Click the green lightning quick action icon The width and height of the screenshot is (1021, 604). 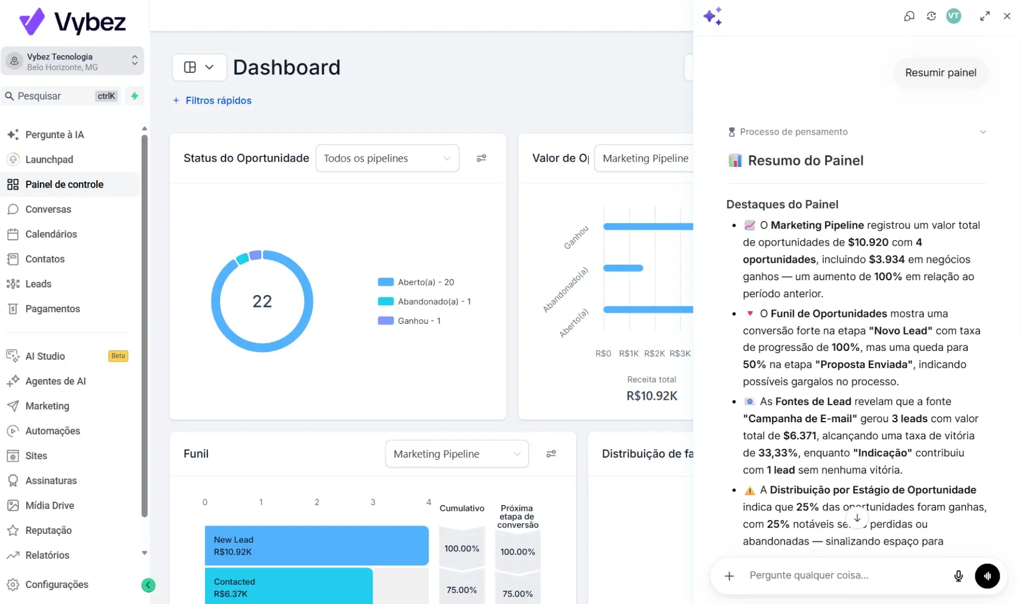135,96
